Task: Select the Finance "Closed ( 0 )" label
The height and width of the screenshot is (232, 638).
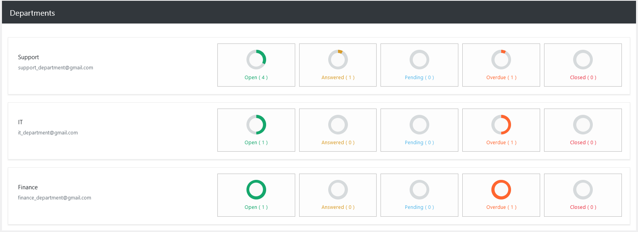Action: [583, 207]
